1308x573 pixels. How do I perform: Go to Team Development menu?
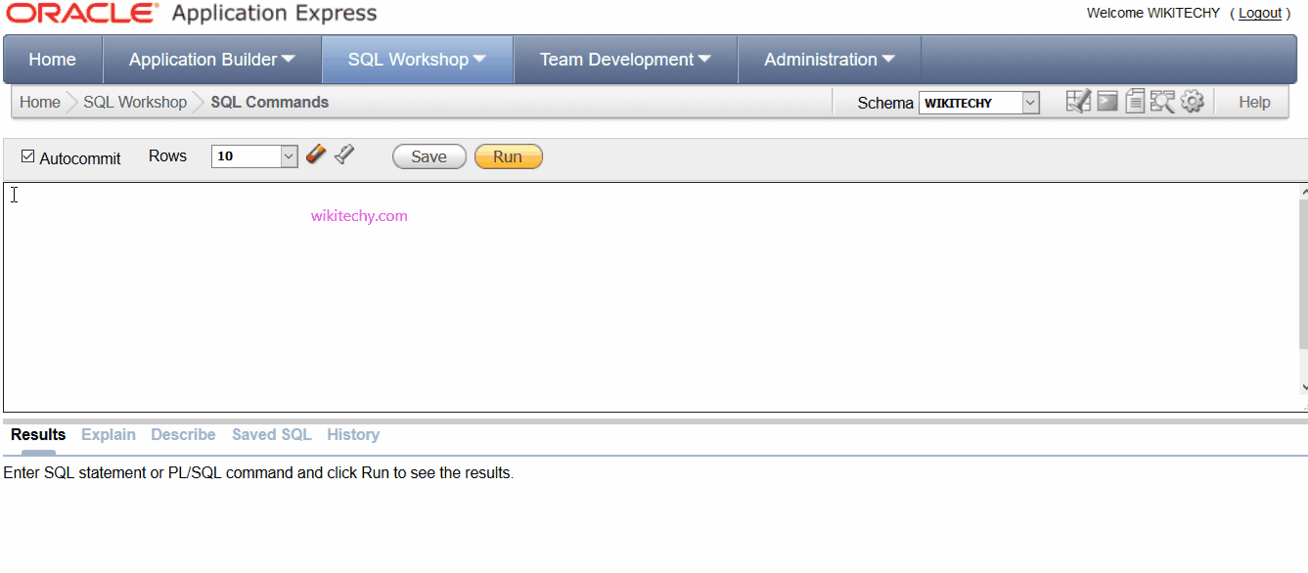(x=624, y=59)
